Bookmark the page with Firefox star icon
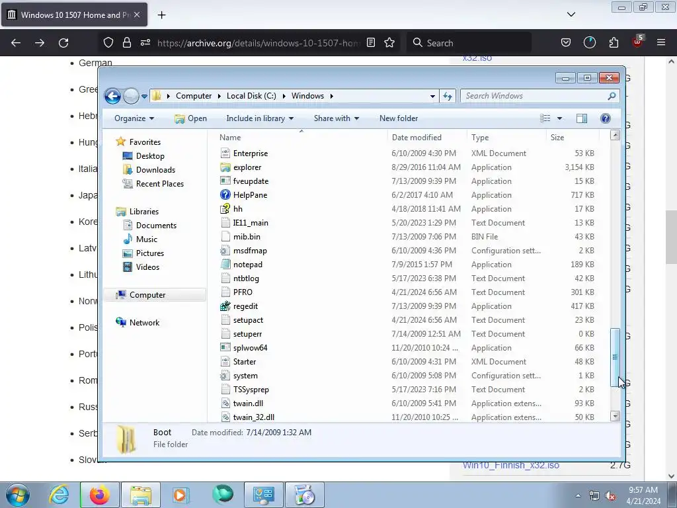 tap(389, 43)
